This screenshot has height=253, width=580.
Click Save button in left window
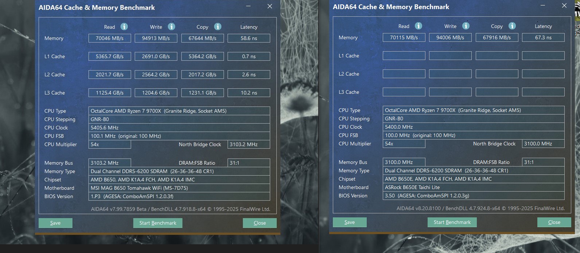coord(55,223)
